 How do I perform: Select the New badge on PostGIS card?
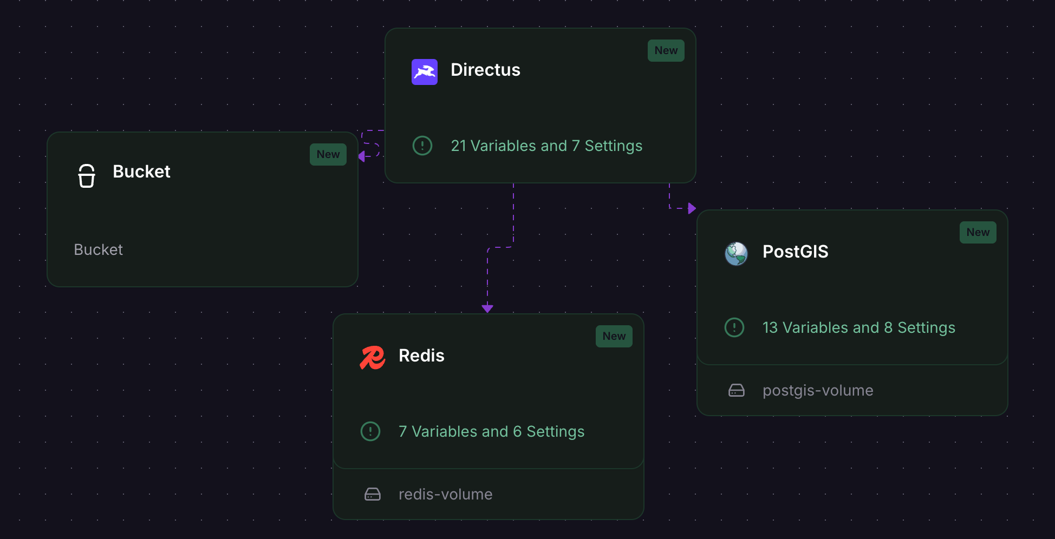(978, 232)
